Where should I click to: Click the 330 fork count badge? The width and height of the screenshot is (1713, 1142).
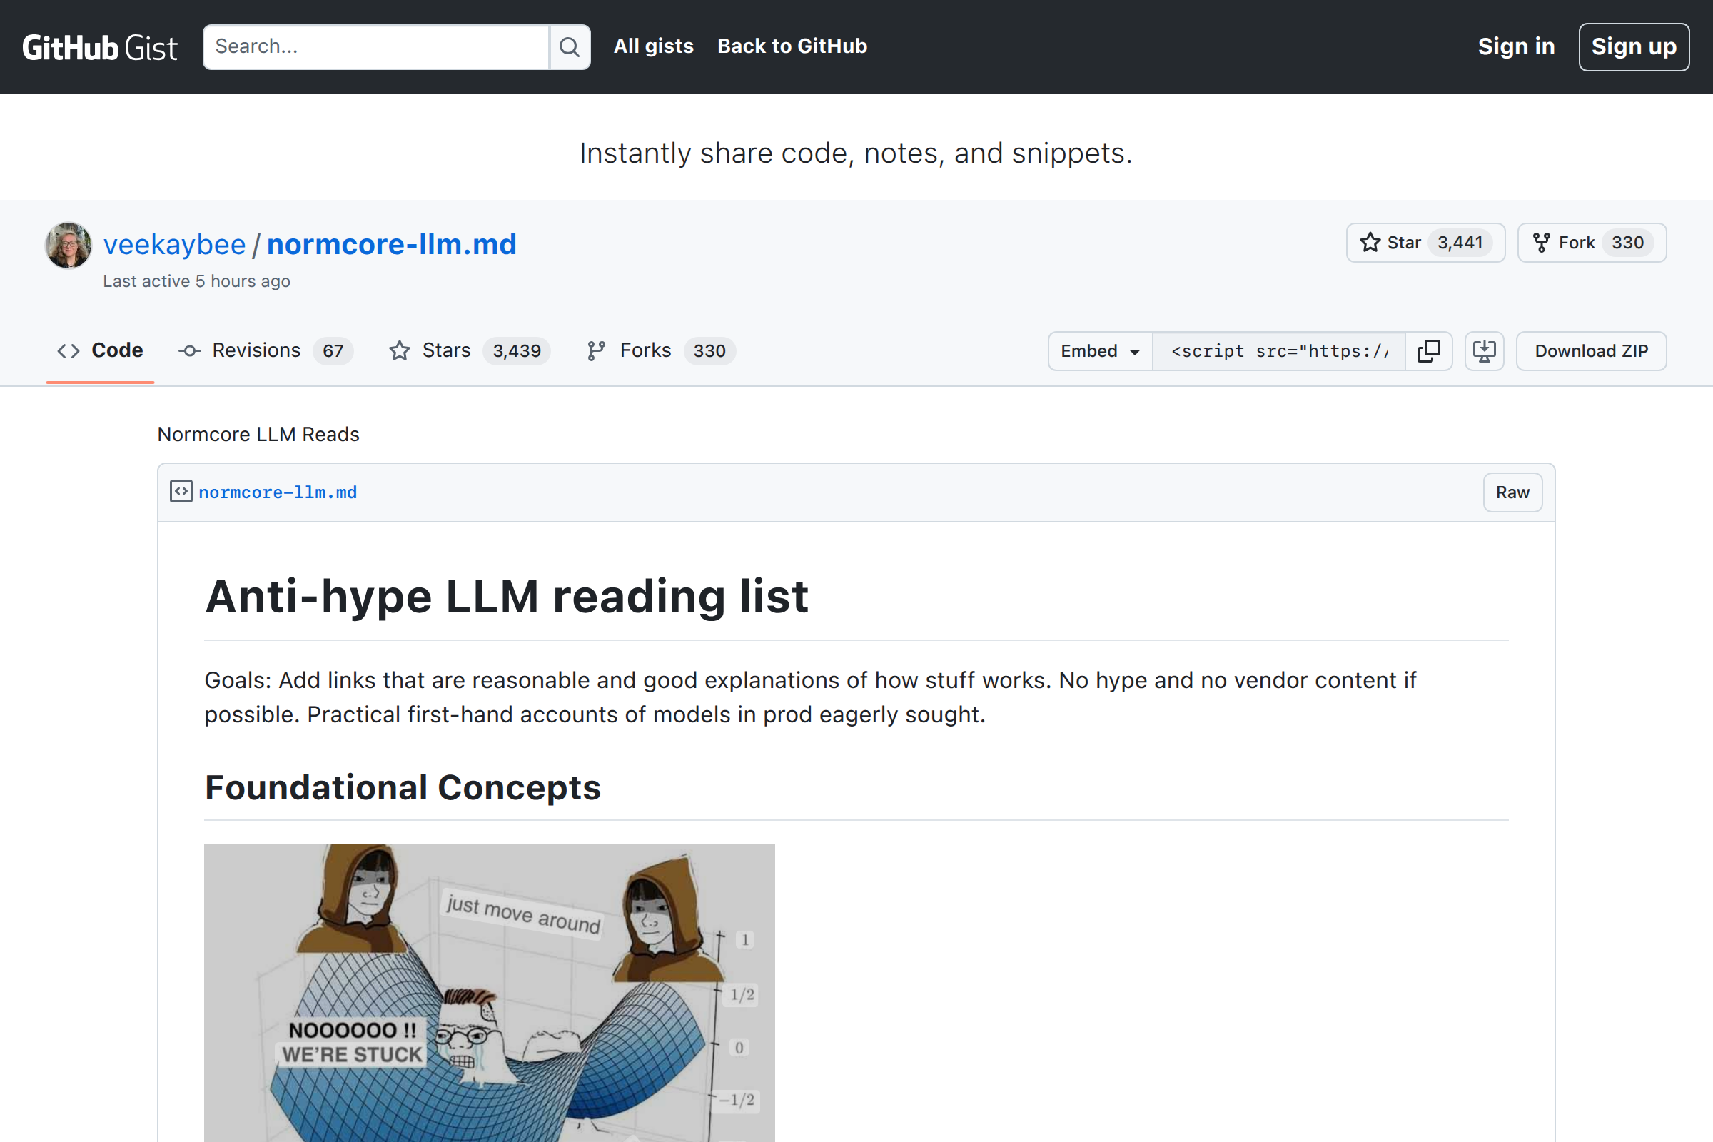click(x=1627, y=243)
